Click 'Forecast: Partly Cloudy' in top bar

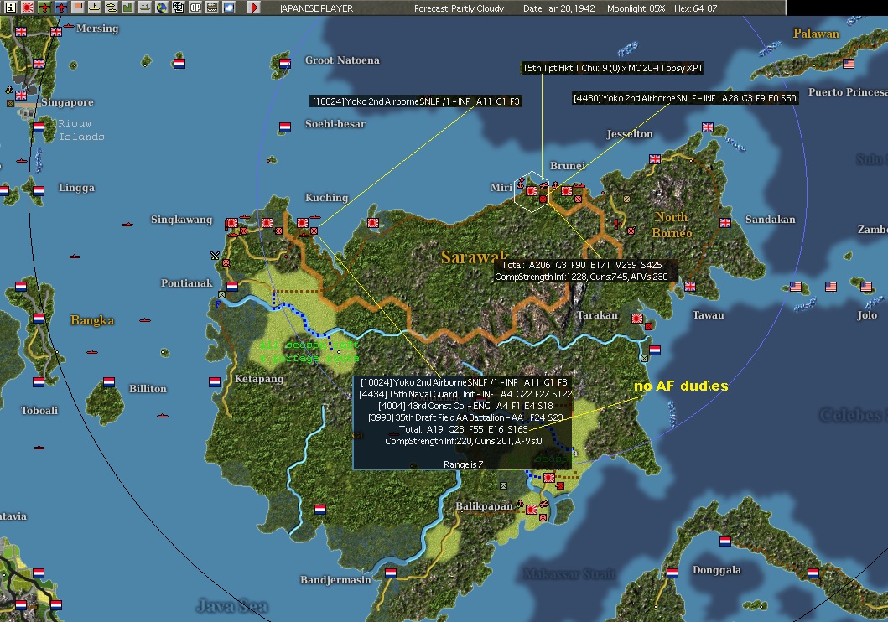coord(459,8)
